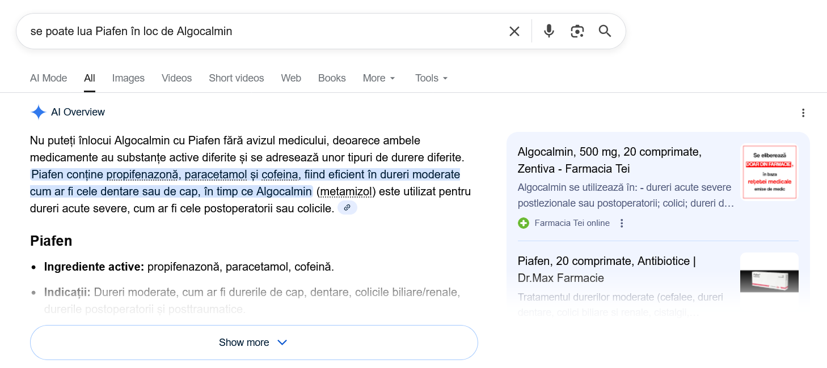Start voice search with the microphone icon
This screenshot has height=368, width=827.
548,31
